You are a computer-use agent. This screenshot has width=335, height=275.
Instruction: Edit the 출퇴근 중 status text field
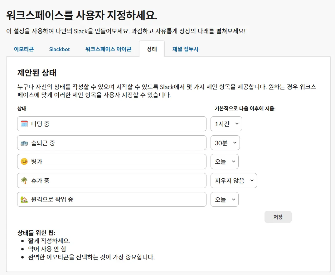click(x=112, y=143)
